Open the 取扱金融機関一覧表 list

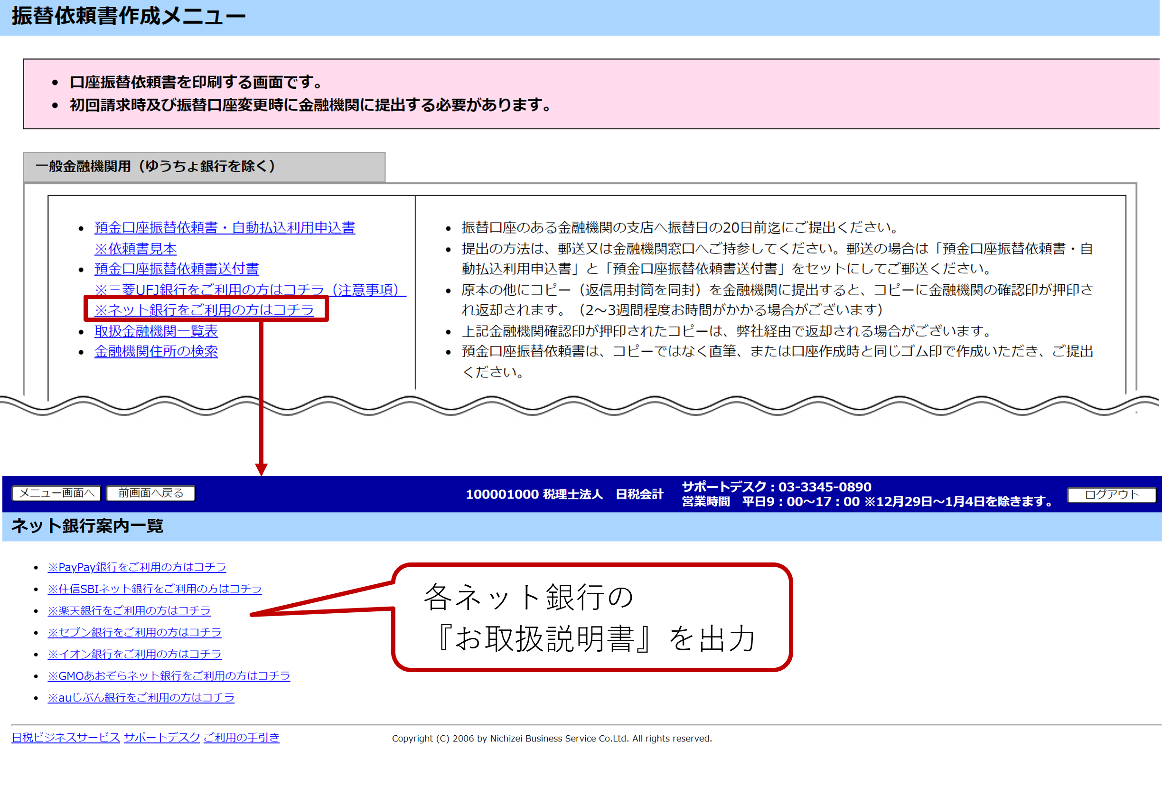click(156, 331)
